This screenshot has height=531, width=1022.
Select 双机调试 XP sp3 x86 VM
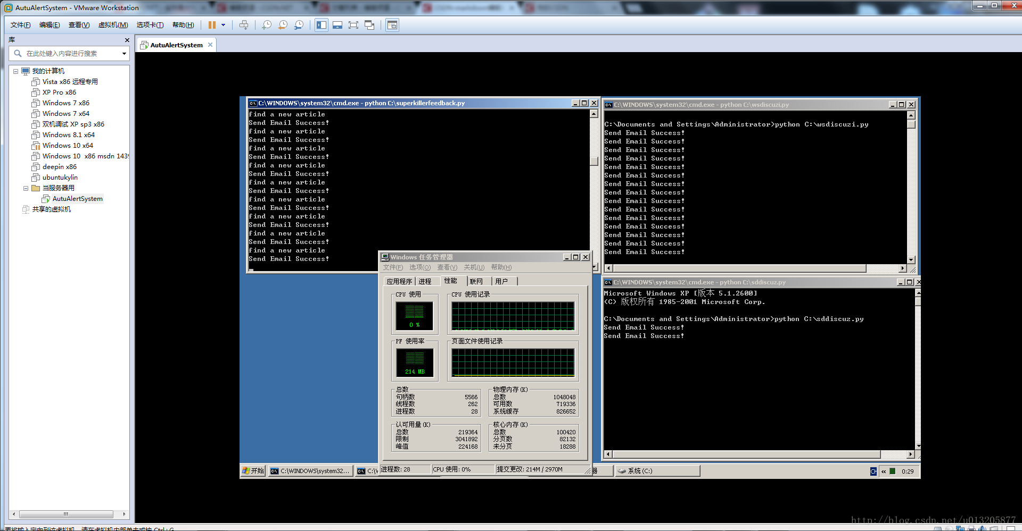68,124
